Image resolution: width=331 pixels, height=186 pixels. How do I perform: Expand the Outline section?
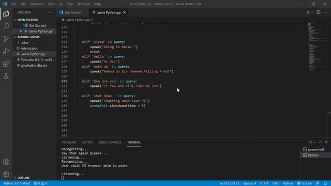tap(23, 178)
